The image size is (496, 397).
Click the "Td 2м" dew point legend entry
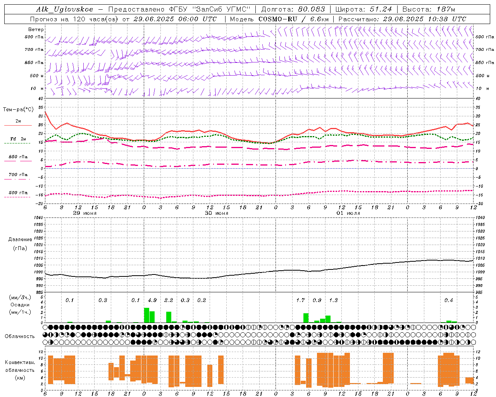[x=18, y=139]
